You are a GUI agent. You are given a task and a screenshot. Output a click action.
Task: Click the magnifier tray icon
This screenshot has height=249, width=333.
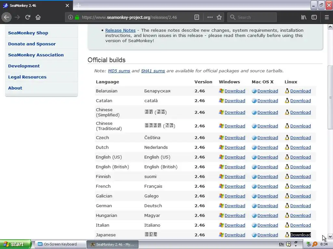(315, 244)
